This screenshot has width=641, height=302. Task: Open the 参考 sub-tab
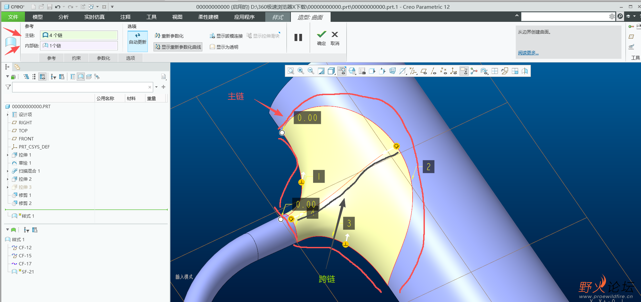point(52,58)
